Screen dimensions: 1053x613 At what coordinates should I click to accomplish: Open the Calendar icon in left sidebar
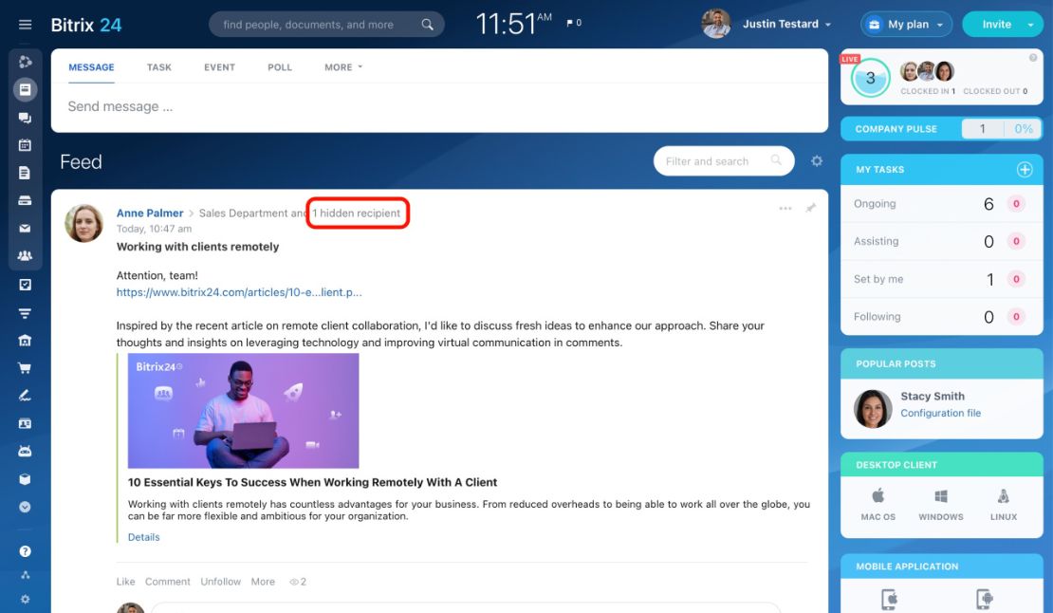25,145
